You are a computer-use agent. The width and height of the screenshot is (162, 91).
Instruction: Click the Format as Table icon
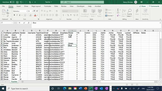pyautogui.click(x=93, y=11)
